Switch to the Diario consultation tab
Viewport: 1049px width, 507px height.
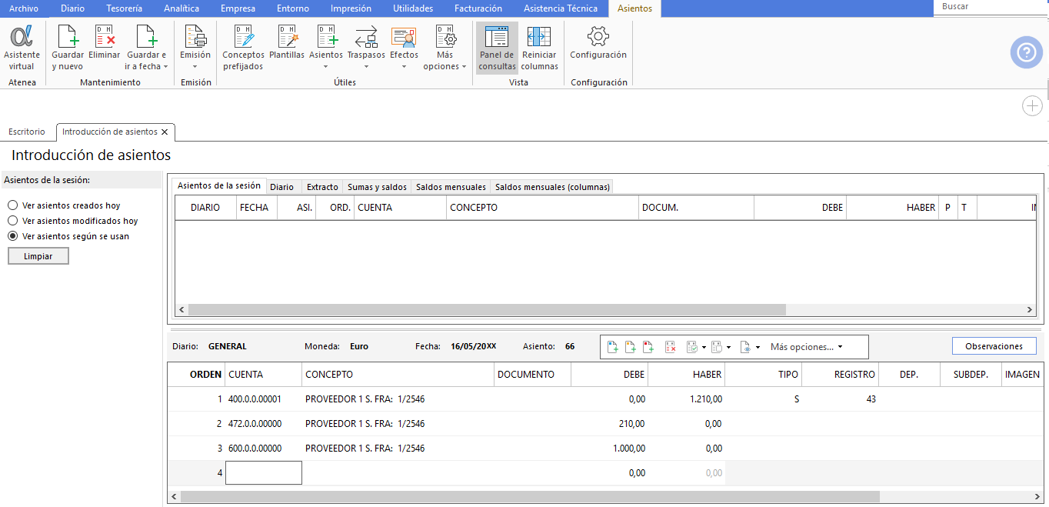click(281, 187)
